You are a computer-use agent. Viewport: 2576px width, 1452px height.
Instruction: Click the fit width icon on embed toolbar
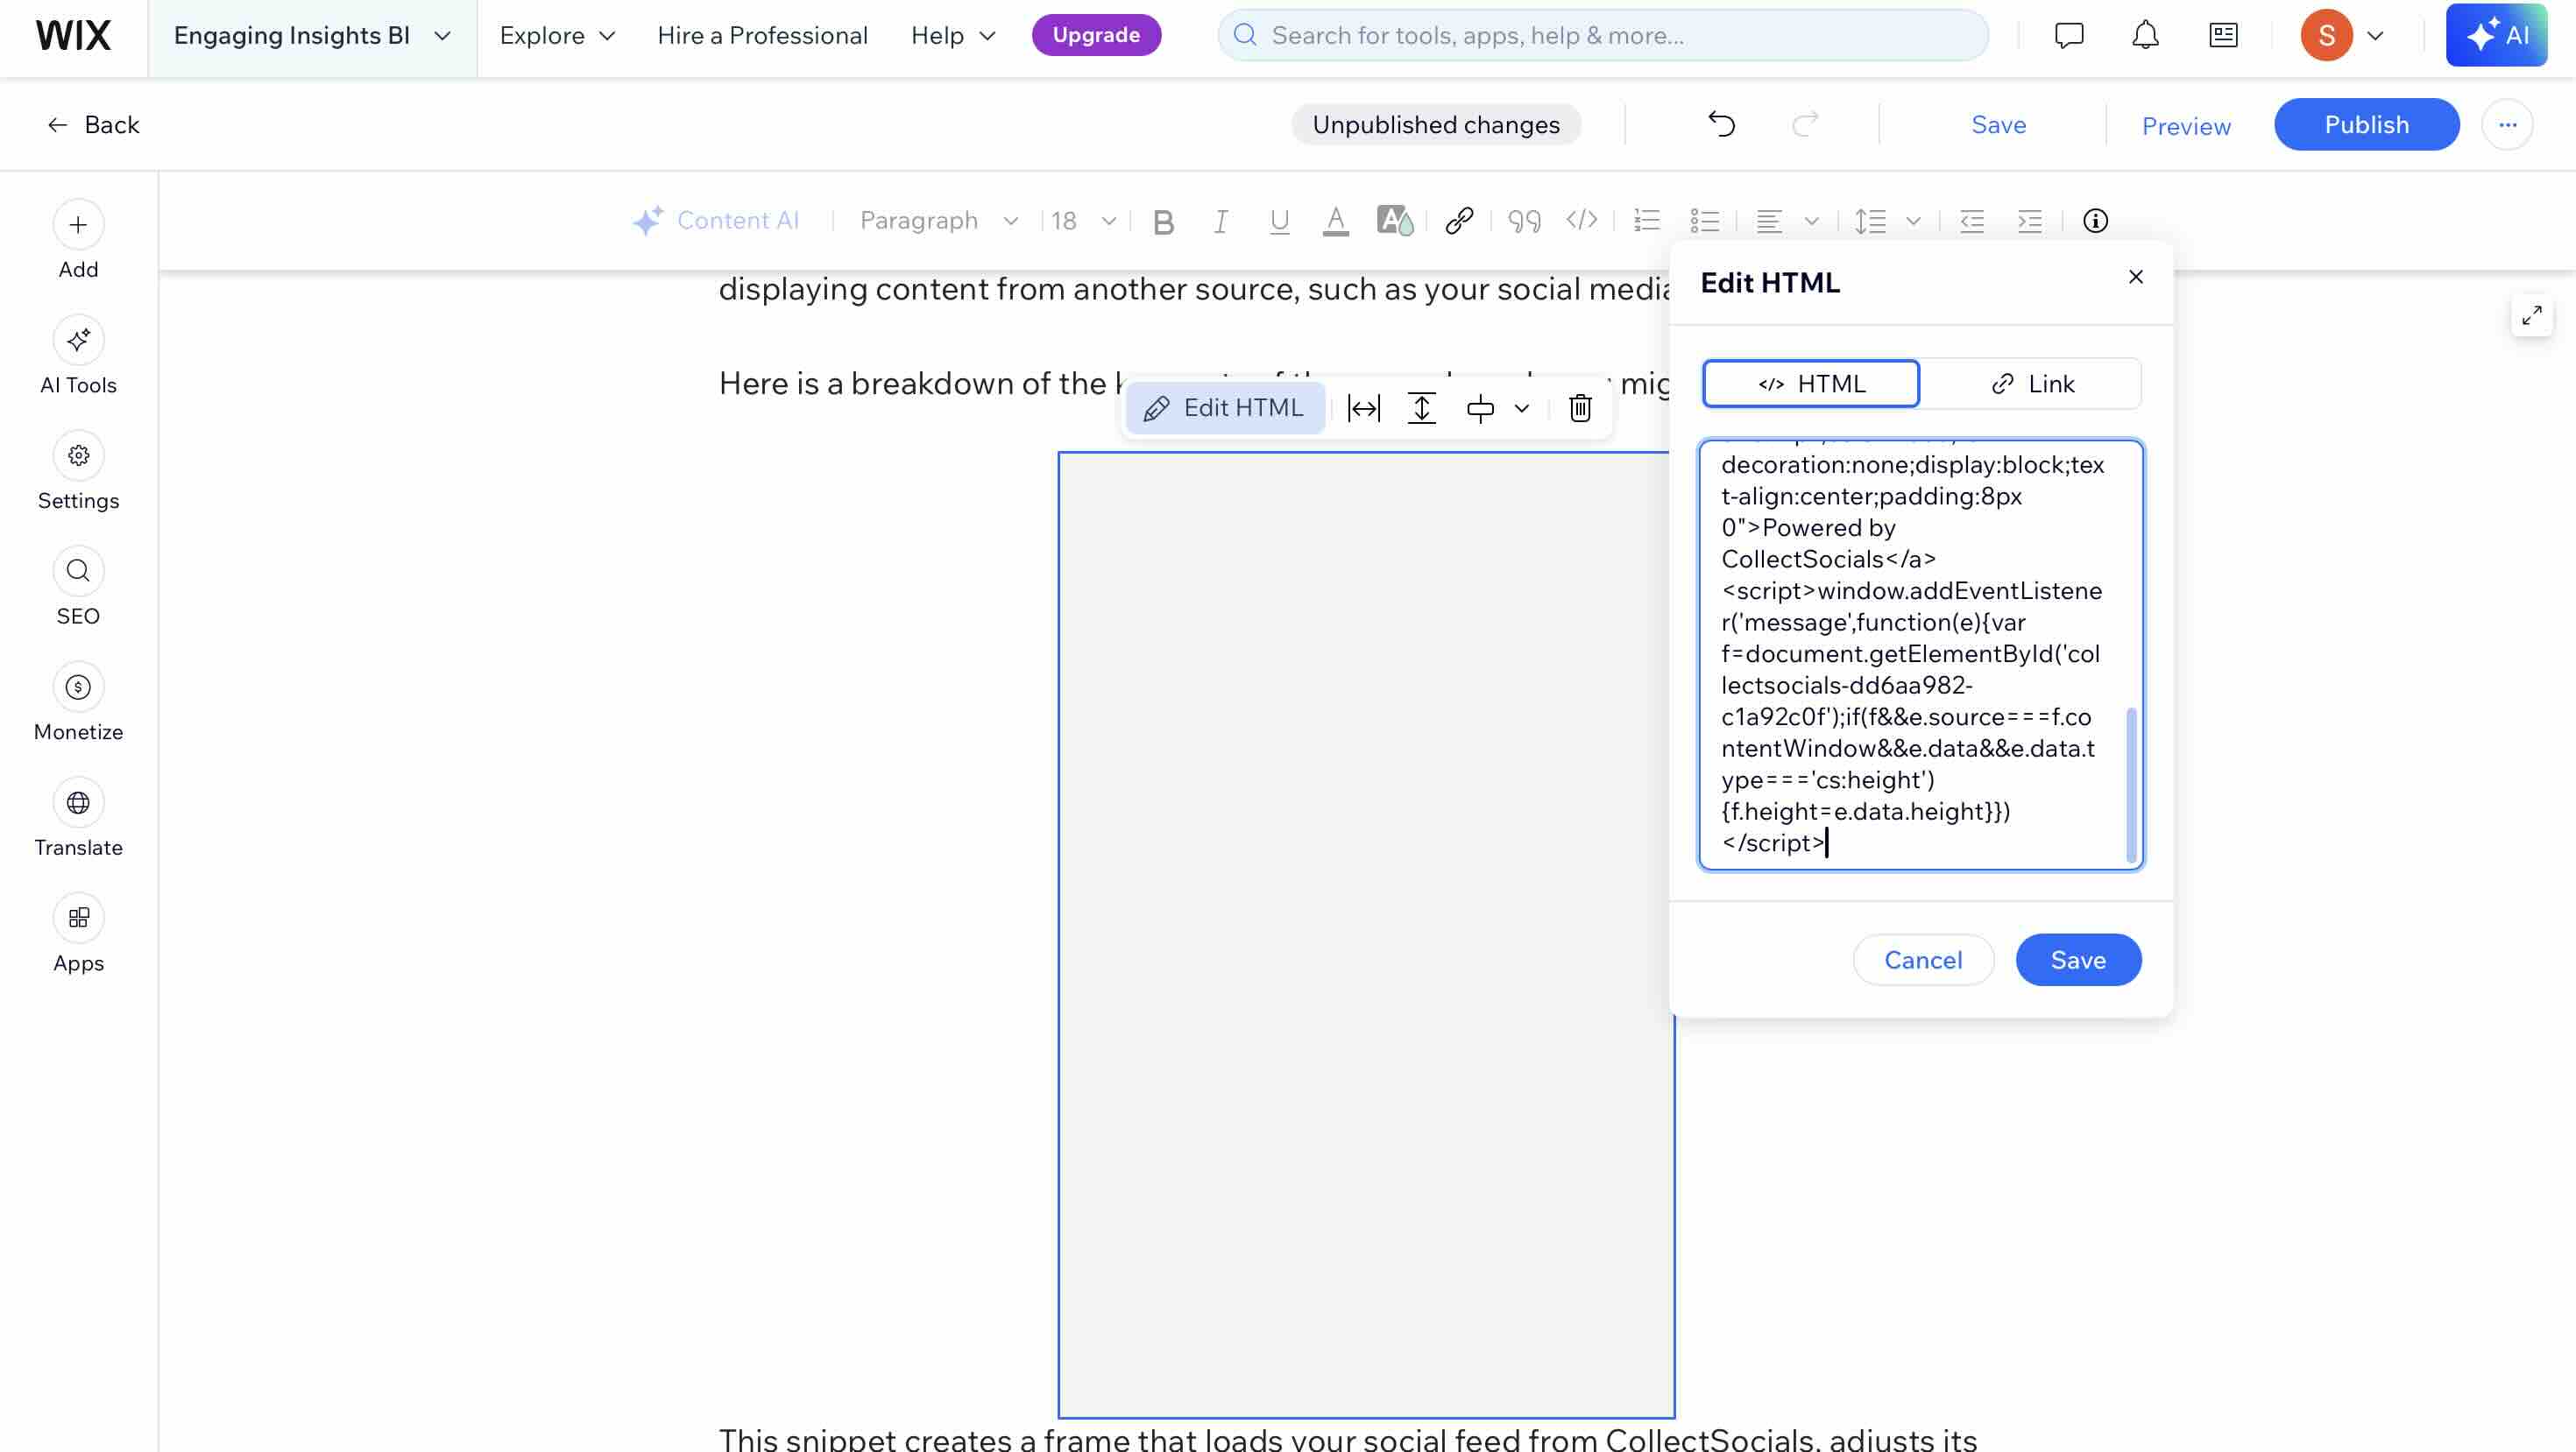pos(1363,408)
